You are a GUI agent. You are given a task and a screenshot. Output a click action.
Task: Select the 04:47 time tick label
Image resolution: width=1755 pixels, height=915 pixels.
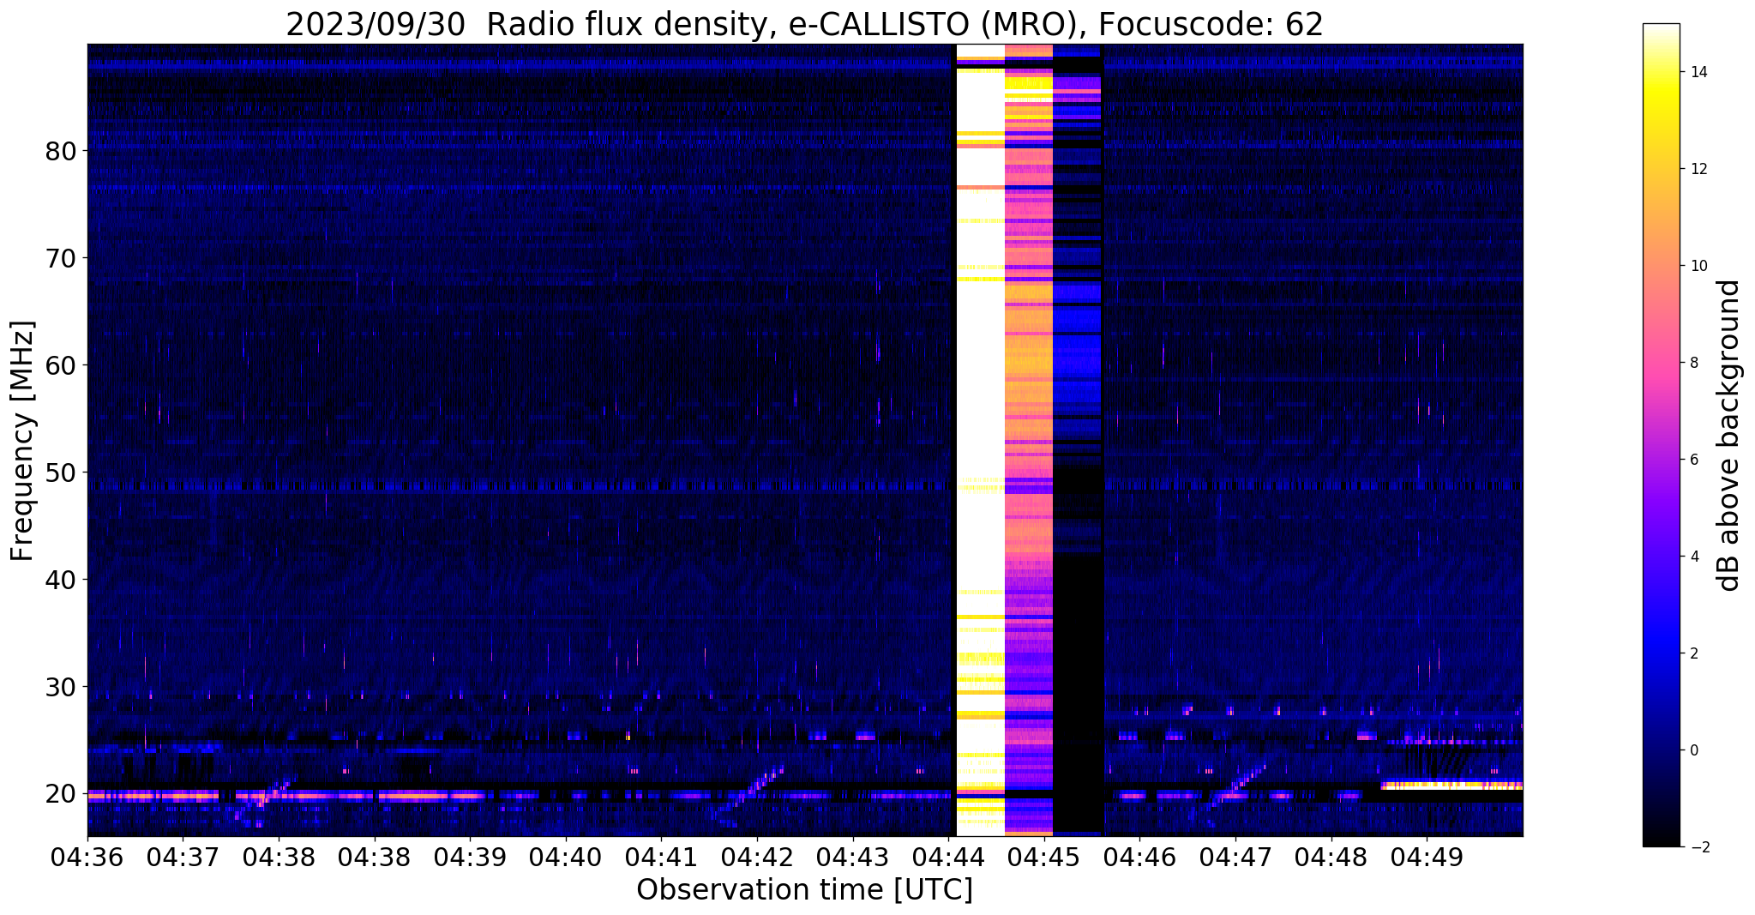[1235, 856]
